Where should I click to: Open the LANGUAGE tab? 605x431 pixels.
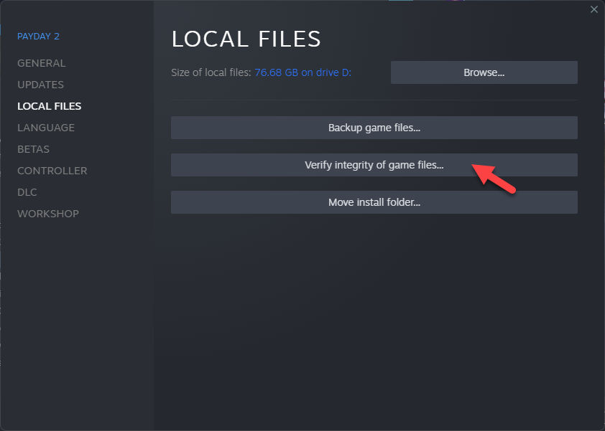[x=46, y=128]
